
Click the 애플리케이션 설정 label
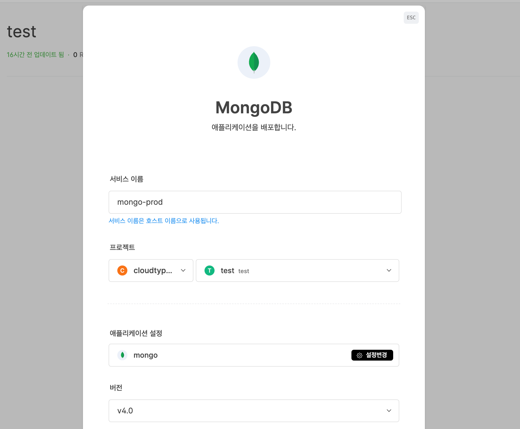(x=136, y=333)
